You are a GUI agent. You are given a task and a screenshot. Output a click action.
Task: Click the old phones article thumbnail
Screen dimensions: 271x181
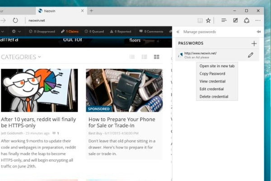[x=124, y=90]
